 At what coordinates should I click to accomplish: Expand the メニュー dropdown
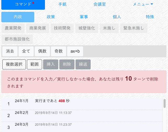143,4
